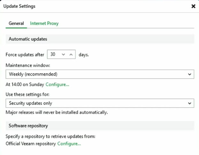Image resolution: width=199 pixels, height=155 pixels.
Task: Switch to the Internet Proxy tab
Action: (x=44, y=23)
